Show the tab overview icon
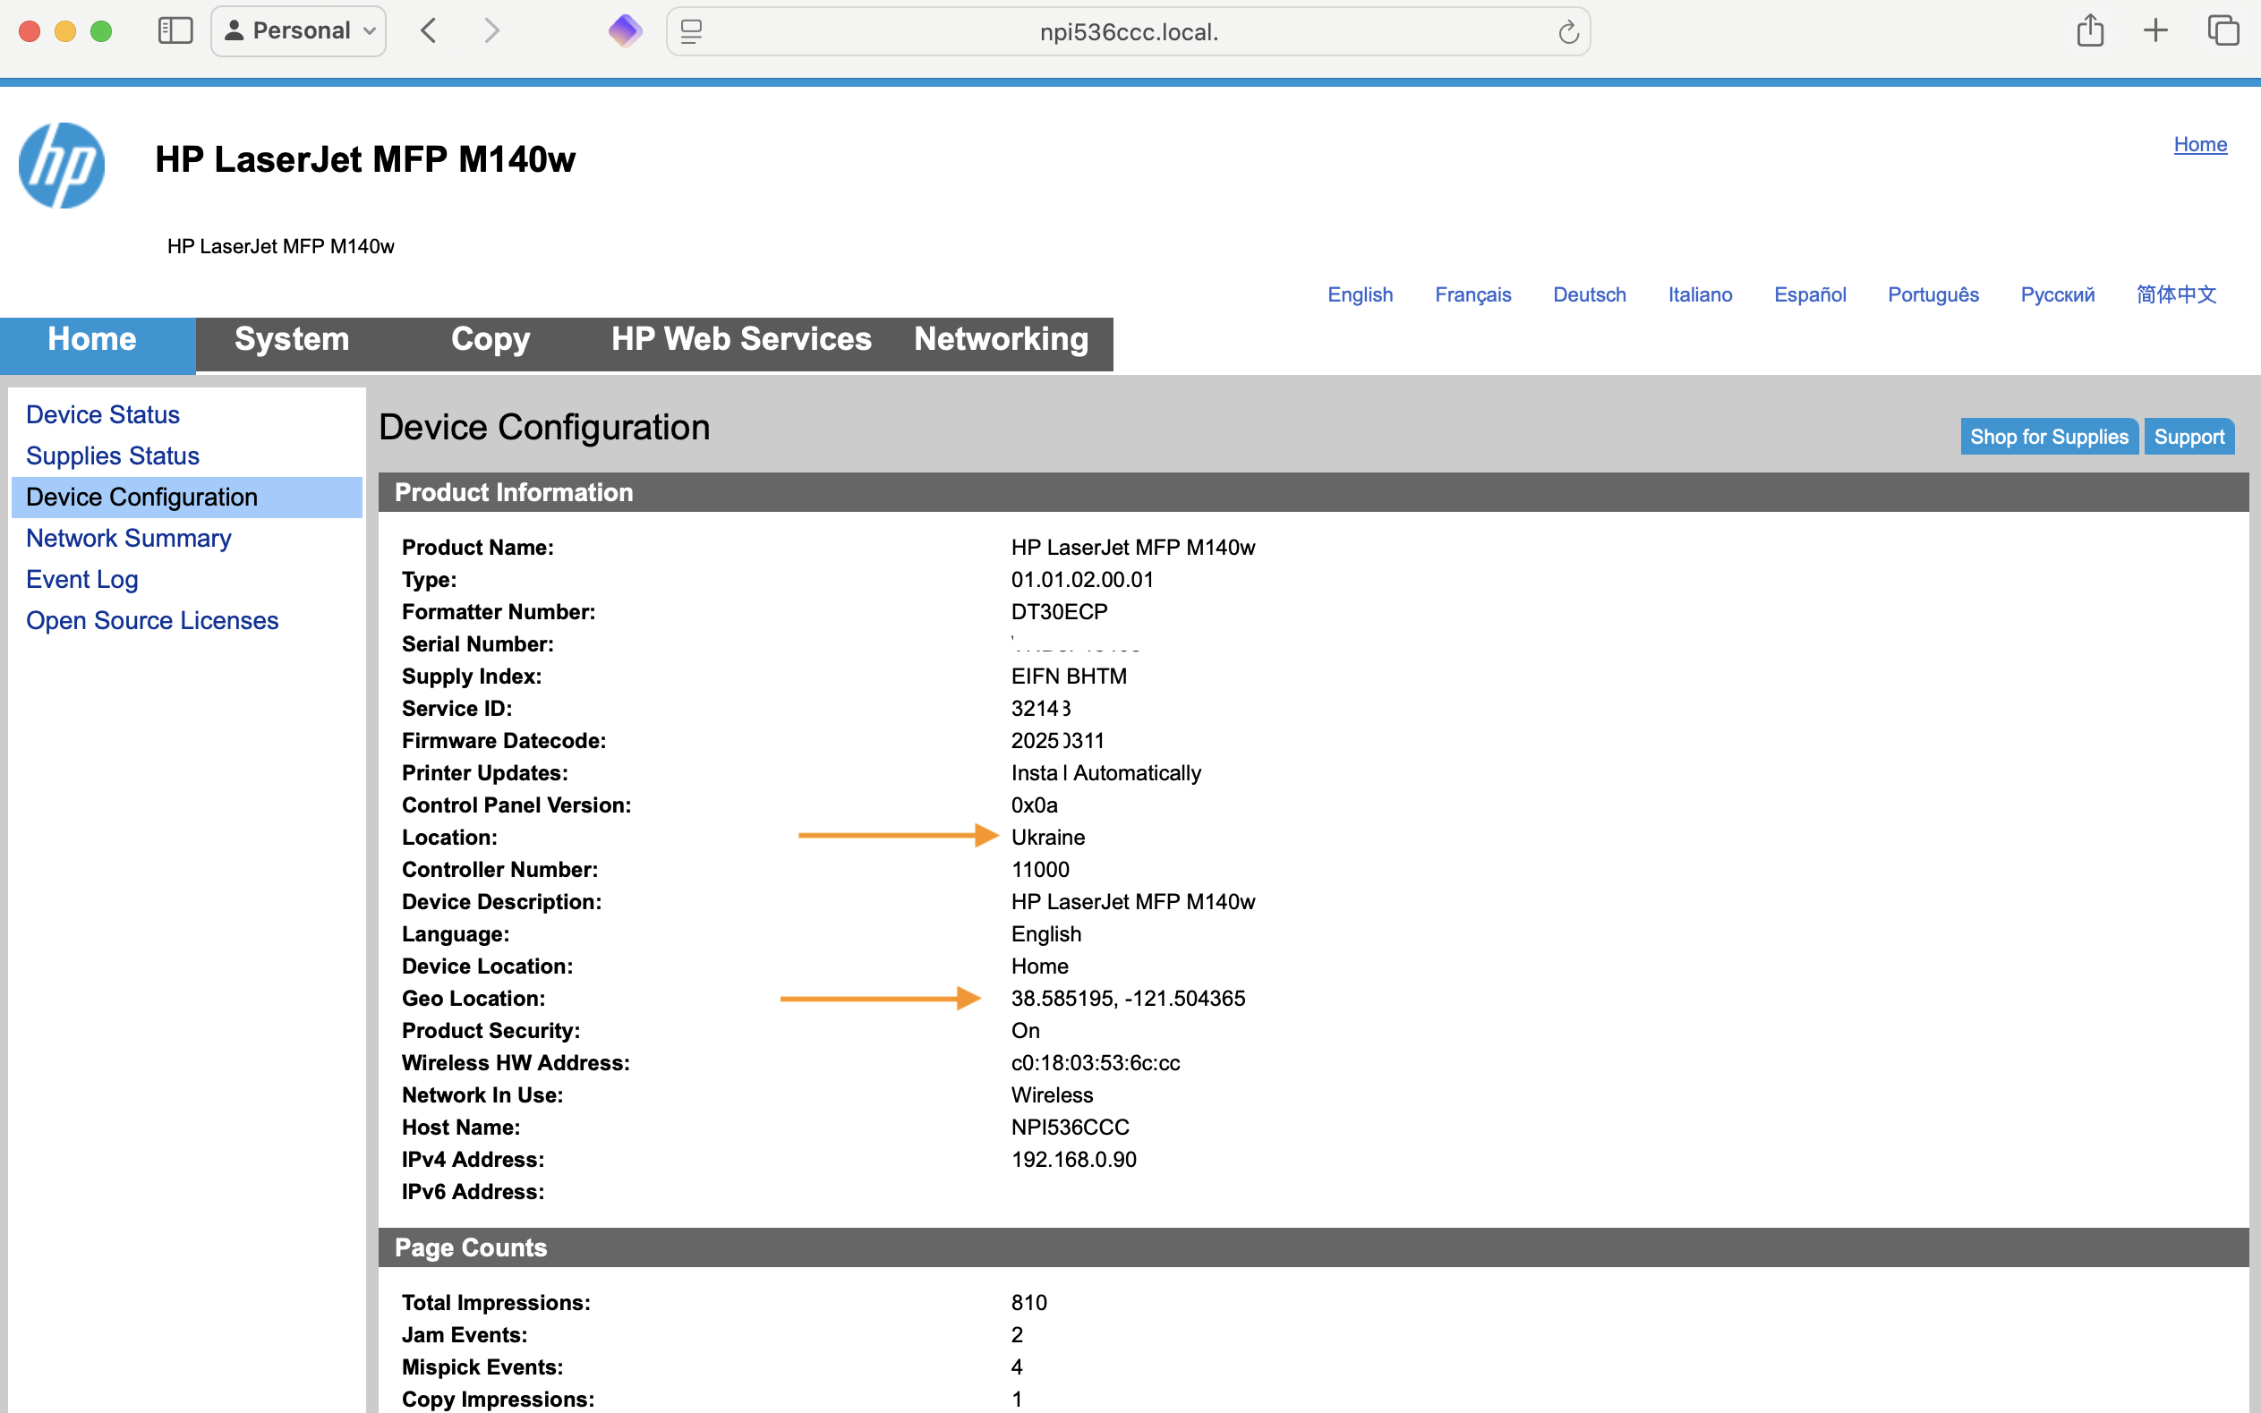Viewport: 2261px width, 1413px height. coord(2223,30)
